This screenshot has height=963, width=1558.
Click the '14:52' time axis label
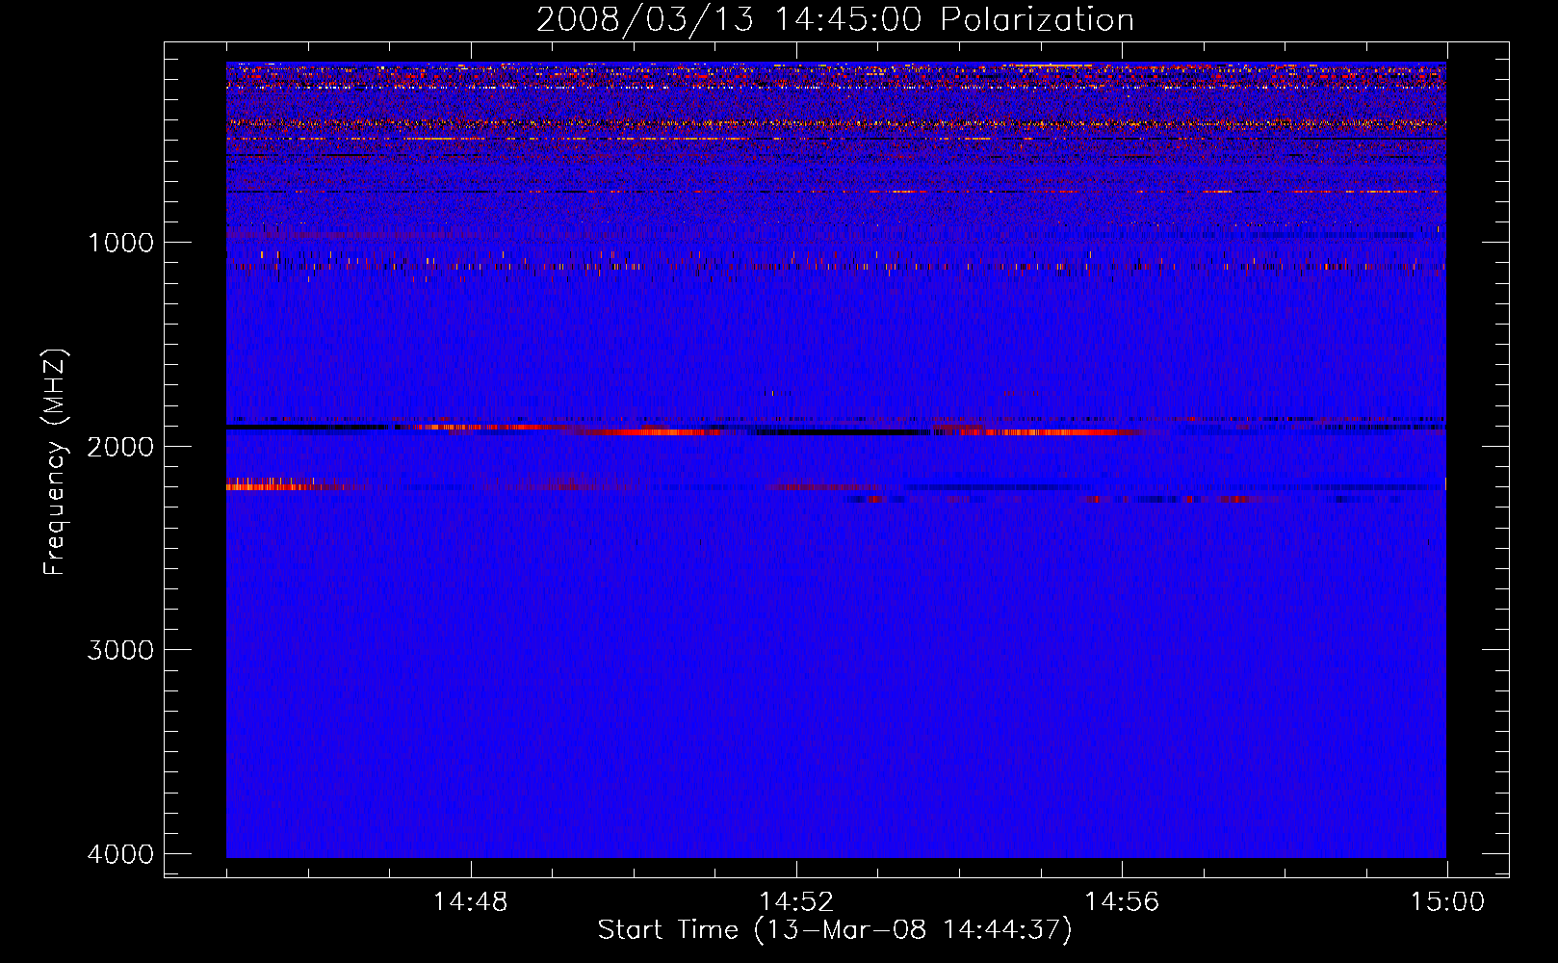(x=795, y=902)
